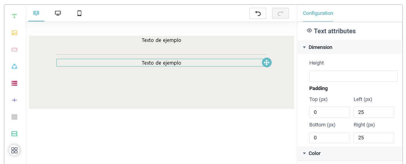Select the Text element tool

pyautogui.click(x=14, y=16)
